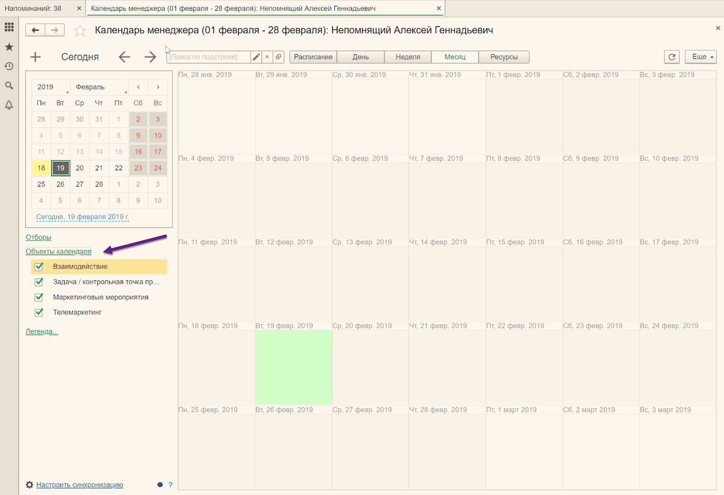Open History clock icon in sidebar
This screenshot has width=724, height=495.
point(9,66)
